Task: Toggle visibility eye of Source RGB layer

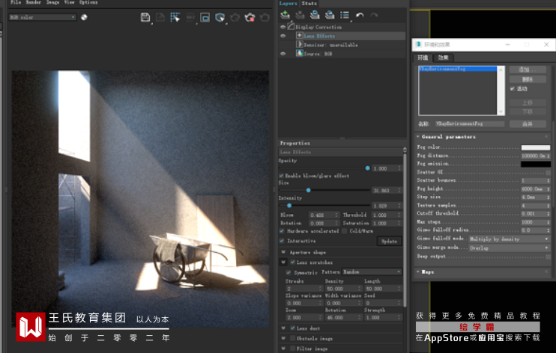Action: coord(282,54)
